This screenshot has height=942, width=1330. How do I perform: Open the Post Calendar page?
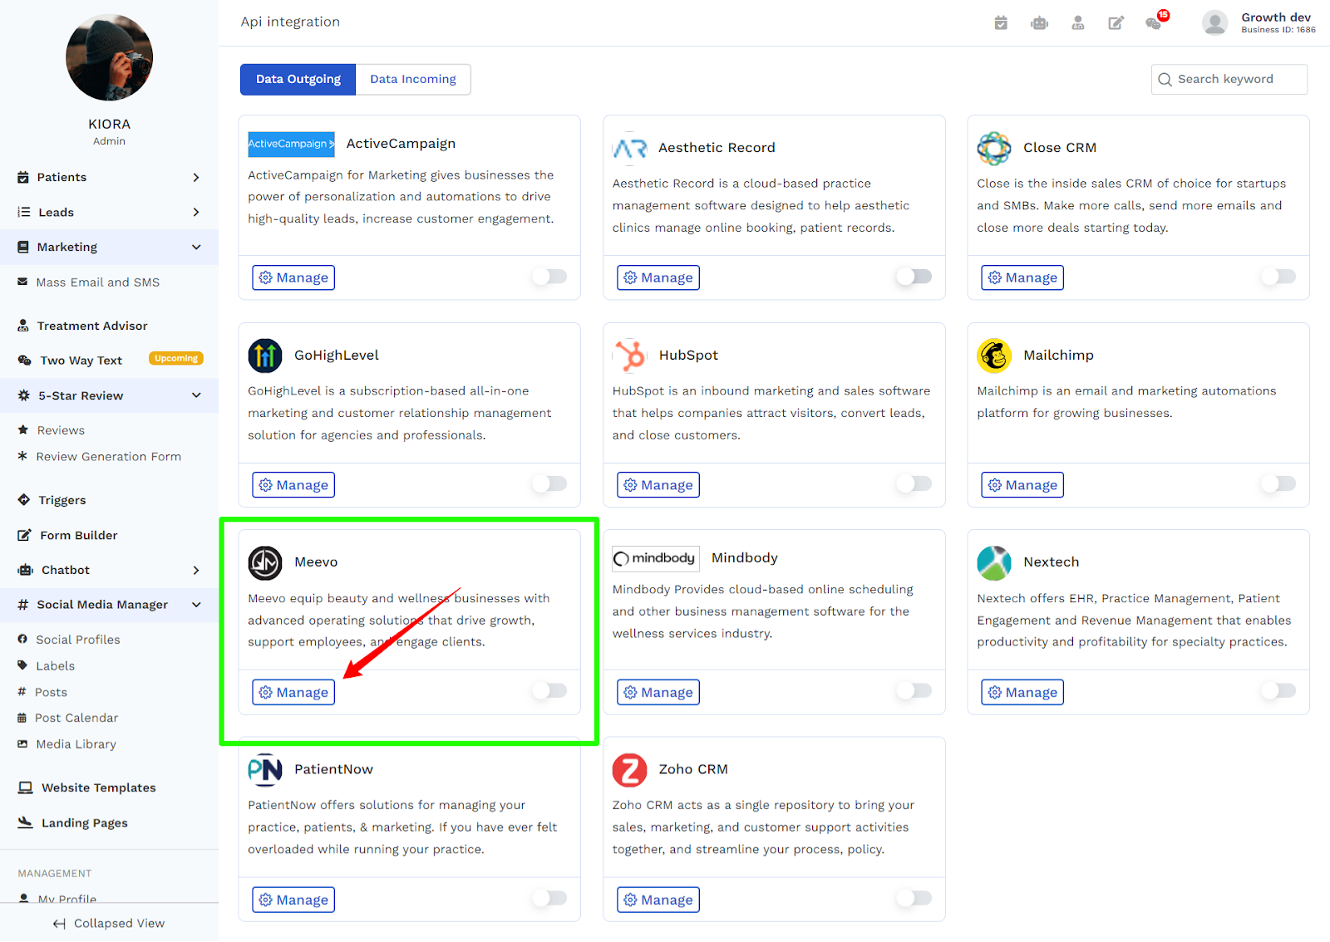[x=76, y=718]
